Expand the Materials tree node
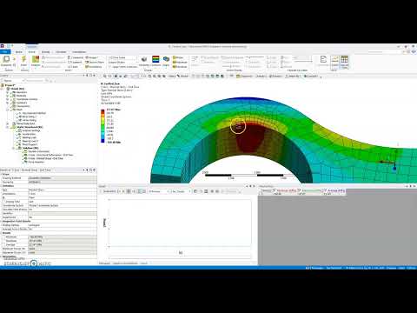Image resolution: width=417 pixels, height=313 pixels. click(8, 96)
